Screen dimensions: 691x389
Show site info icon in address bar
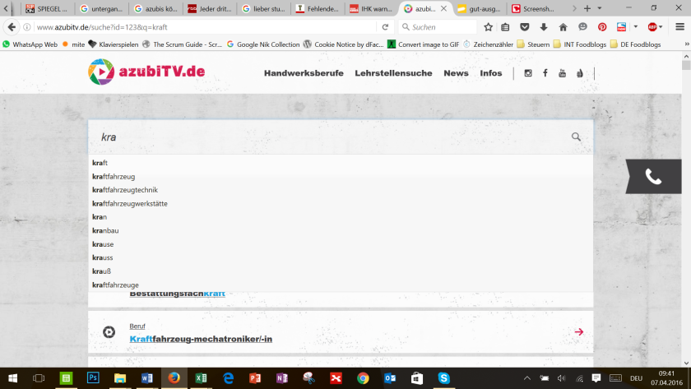click(27, 27)
